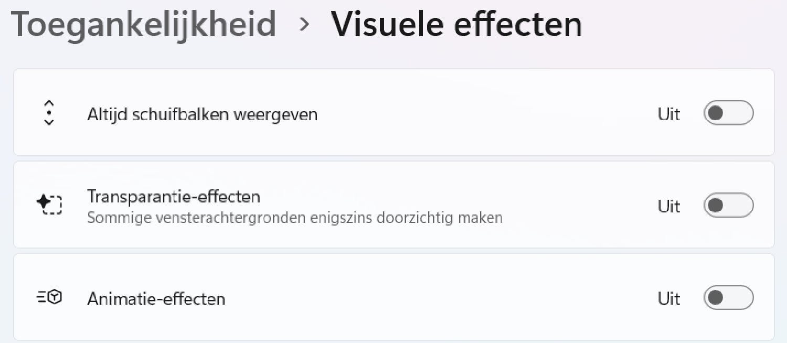The image size is (787, 343).
Task: Switch on the Animatie-effecten toggle
Action: (x=728, y=298)
